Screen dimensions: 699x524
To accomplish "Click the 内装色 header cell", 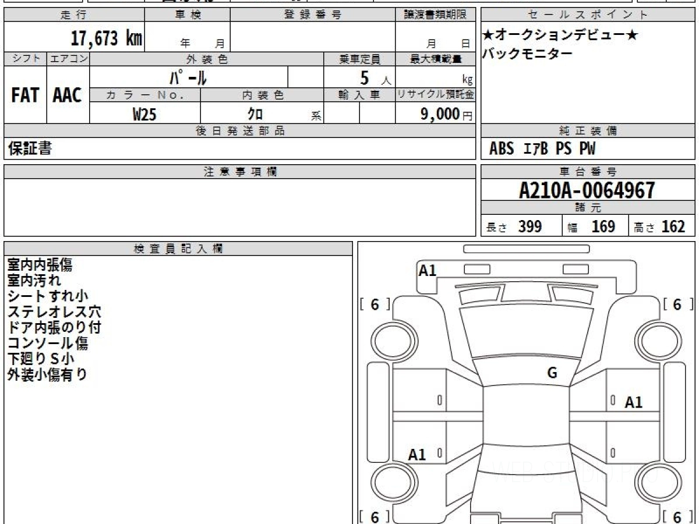I will 262,95.
